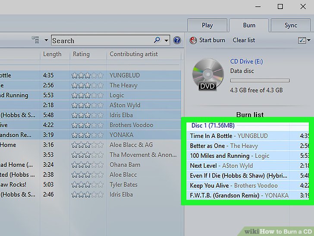Viewport: 314px width, 236px height.
Task: Open the search options dropdown arrow
Action: (166, 41)
